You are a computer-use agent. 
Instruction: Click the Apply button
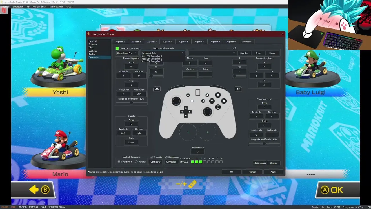click(273, 172)
